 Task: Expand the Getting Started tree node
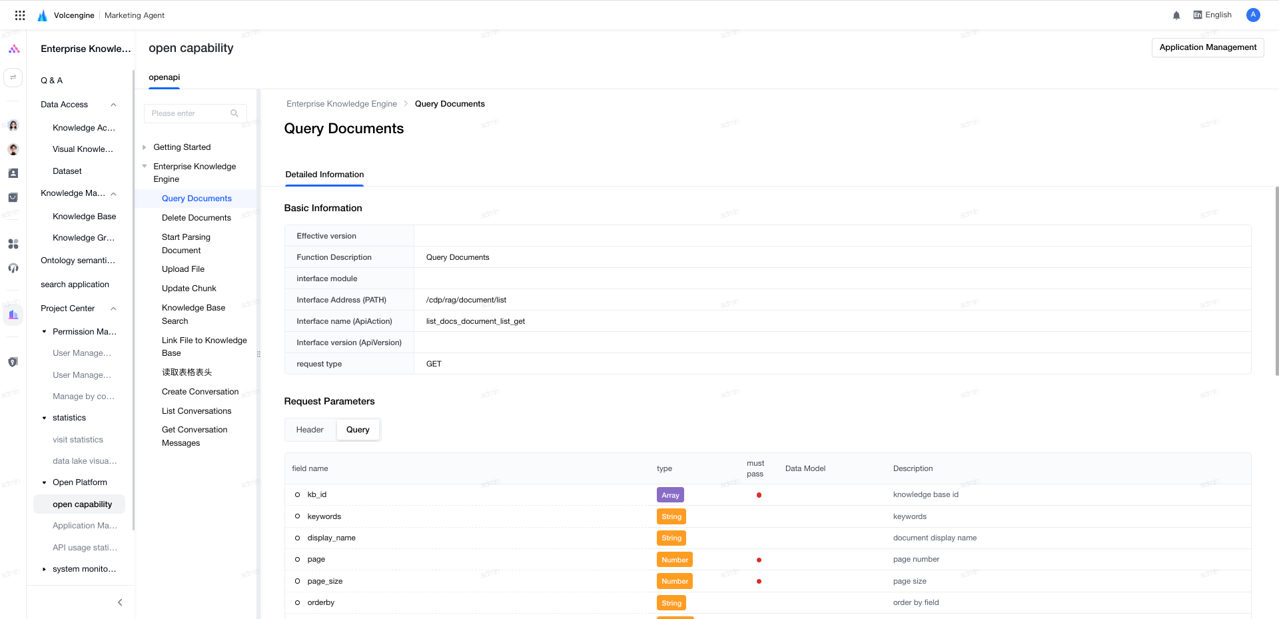click(x=144, y=147)
